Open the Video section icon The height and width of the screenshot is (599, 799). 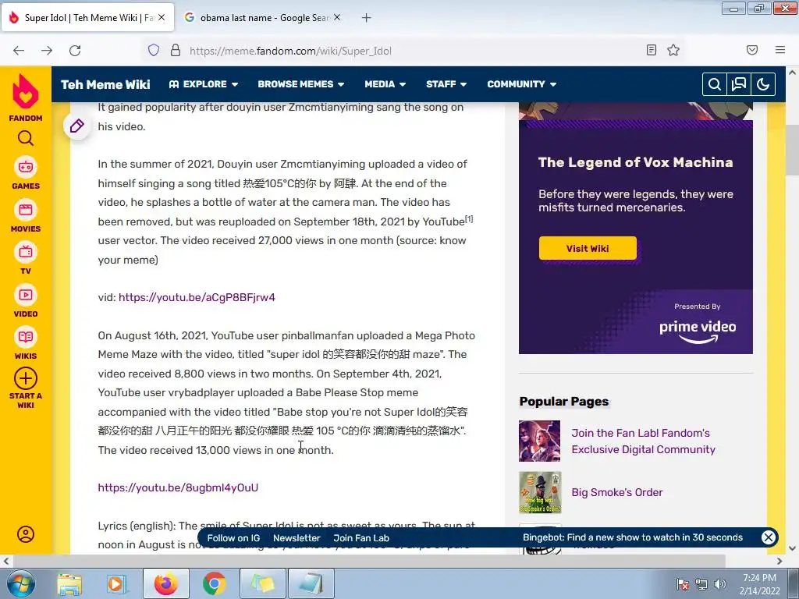tap(26, 294)
